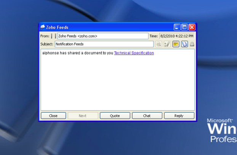This screenshot has height=155, width=237.
Task: Open the emoticon smiley picker
Action: point(159,44)
